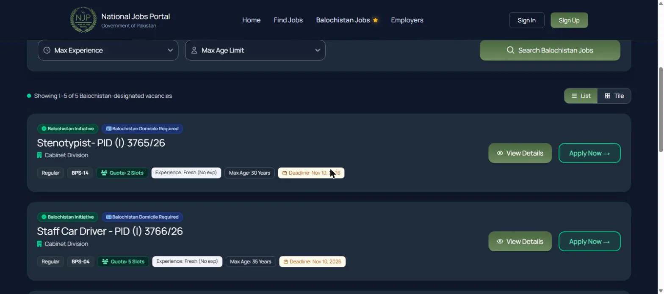664x294 pixels.
Task: Click the building icon beside Stenotypist's Cabinet Division
Action: [x=39, y=155]
